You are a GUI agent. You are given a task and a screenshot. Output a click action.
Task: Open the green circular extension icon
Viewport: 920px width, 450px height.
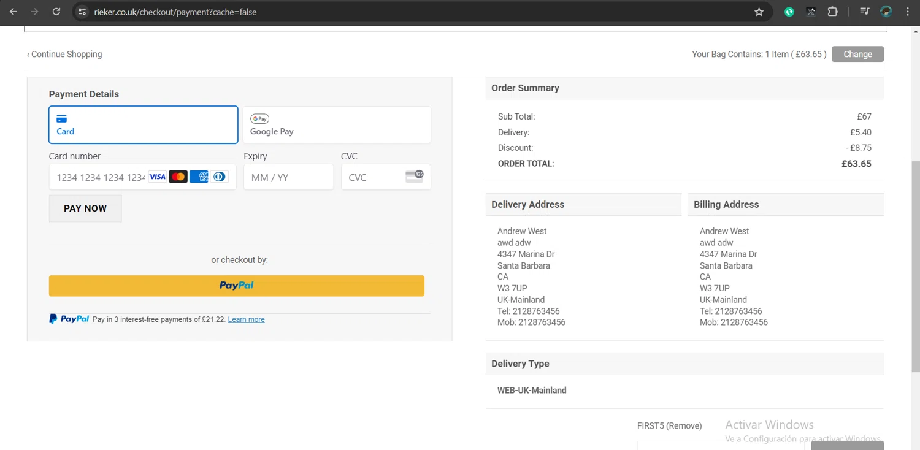click(x=789, y=12)
